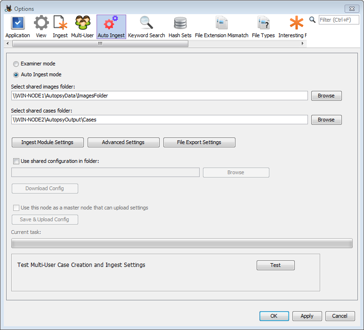The width and height of the screenshot is (364, 330).
Task: Click the Test button for multi-user settings
Action: (x=275, y=265)
